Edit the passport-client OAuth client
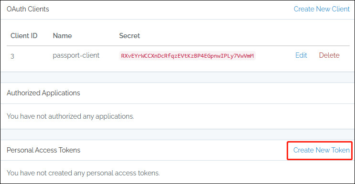Image resolution: width=355 pixels, height=184 pixels. (301, 55)
